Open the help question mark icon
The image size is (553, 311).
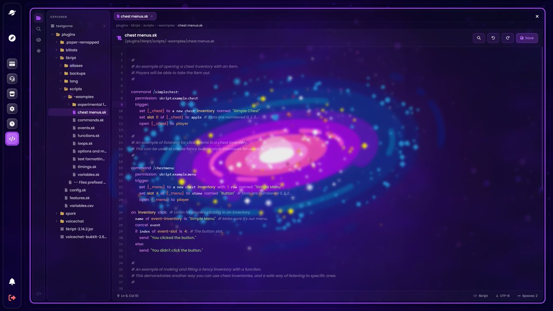click(x=12, y=123)
